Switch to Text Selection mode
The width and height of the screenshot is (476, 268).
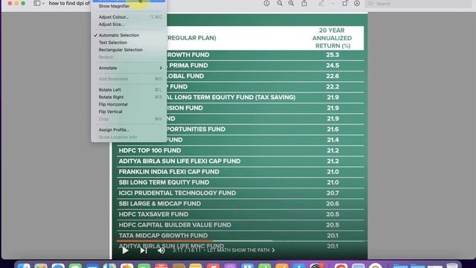pyautogui.click(x=129, y=42)
